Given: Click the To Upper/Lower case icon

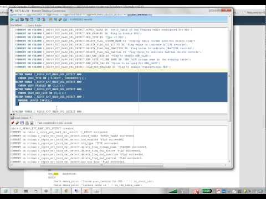Looking at the screenshot, I should (x=55, y=19).
